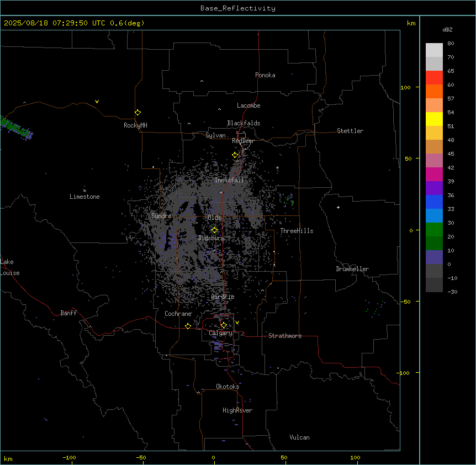Click the white caret marker west of Lacombe
This screenshot has height=465, width=476.
click(219, 109)
